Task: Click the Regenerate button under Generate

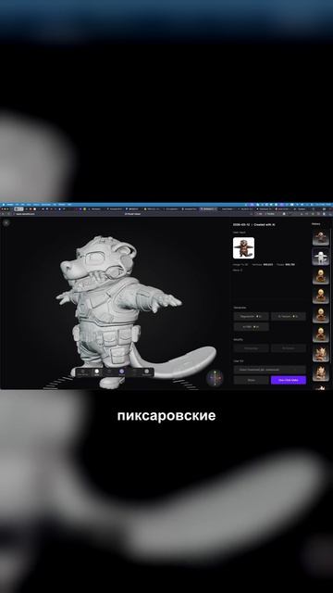Action: (x=251, y=316)
